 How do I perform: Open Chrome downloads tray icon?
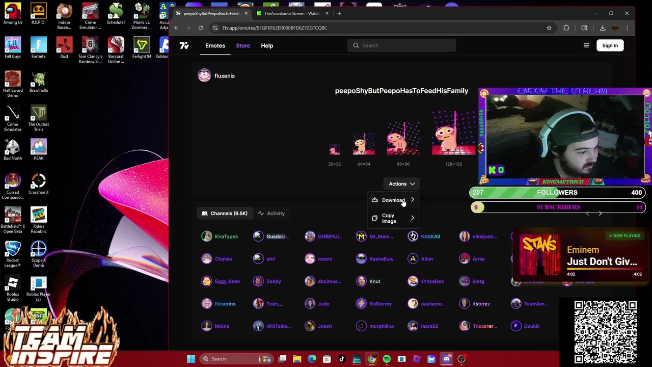click(x=603, y=28)
